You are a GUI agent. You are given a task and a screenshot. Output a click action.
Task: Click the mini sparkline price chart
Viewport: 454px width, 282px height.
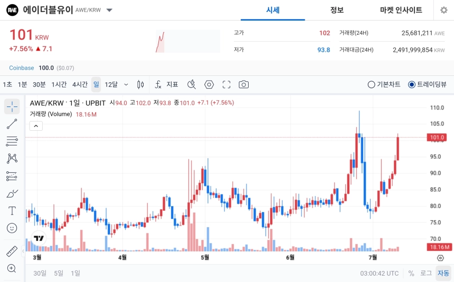click(x=188, y=41)
